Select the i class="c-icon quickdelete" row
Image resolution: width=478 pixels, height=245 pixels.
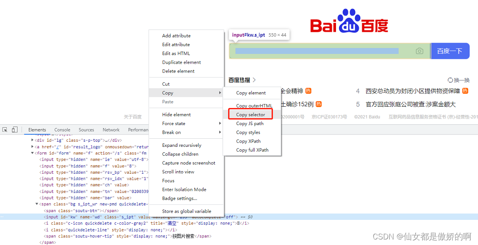(147, 223)
